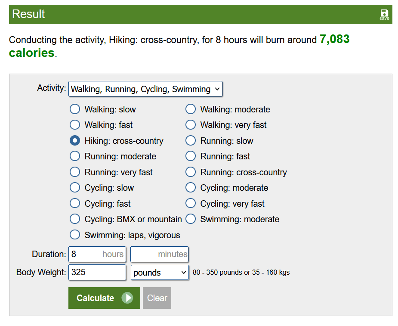Screen dimensions: 398x326
Task: Select Walking: very fast radio button
Action: pos(191,125)
